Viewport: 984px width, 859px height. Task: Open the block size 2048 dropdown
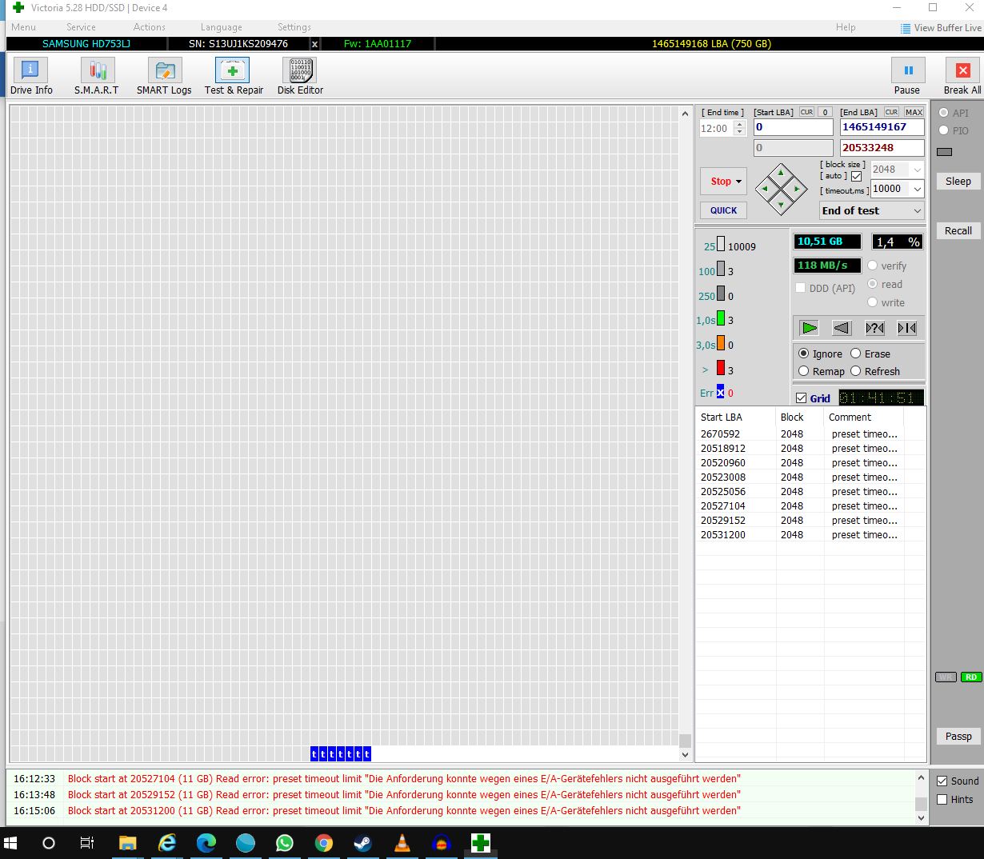coord(917,170)
